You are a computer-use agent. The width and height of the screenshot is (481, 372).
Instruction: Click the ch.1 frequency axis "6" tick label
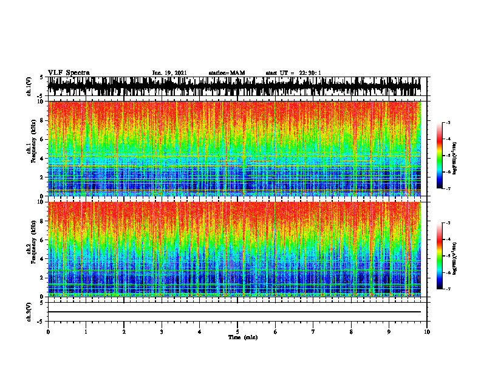(43, 139)
